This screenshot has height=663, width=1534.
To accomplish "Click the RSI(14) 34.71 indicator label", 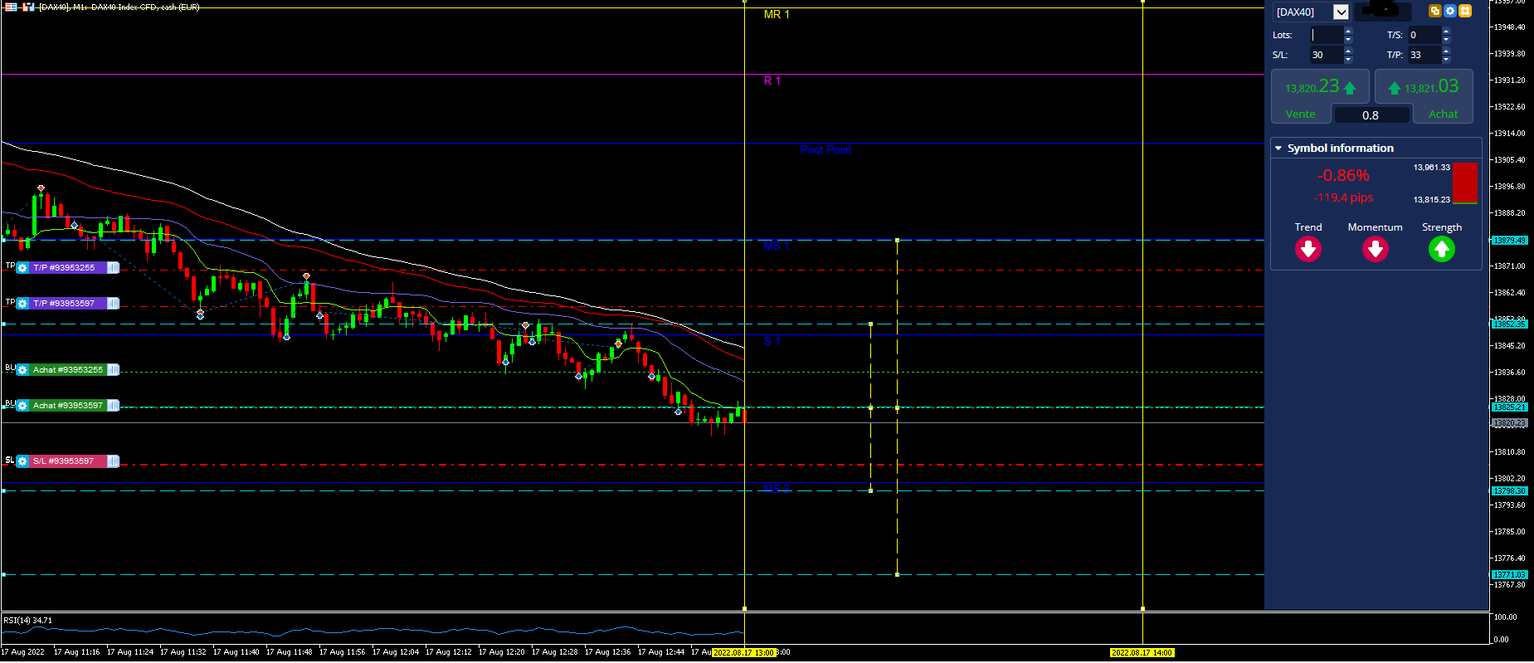I will pyautogui.click(x=27, y=621).
